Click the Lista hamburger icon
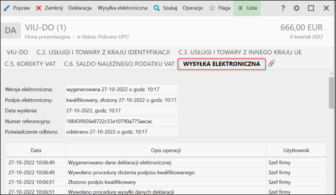 point(240,8)
